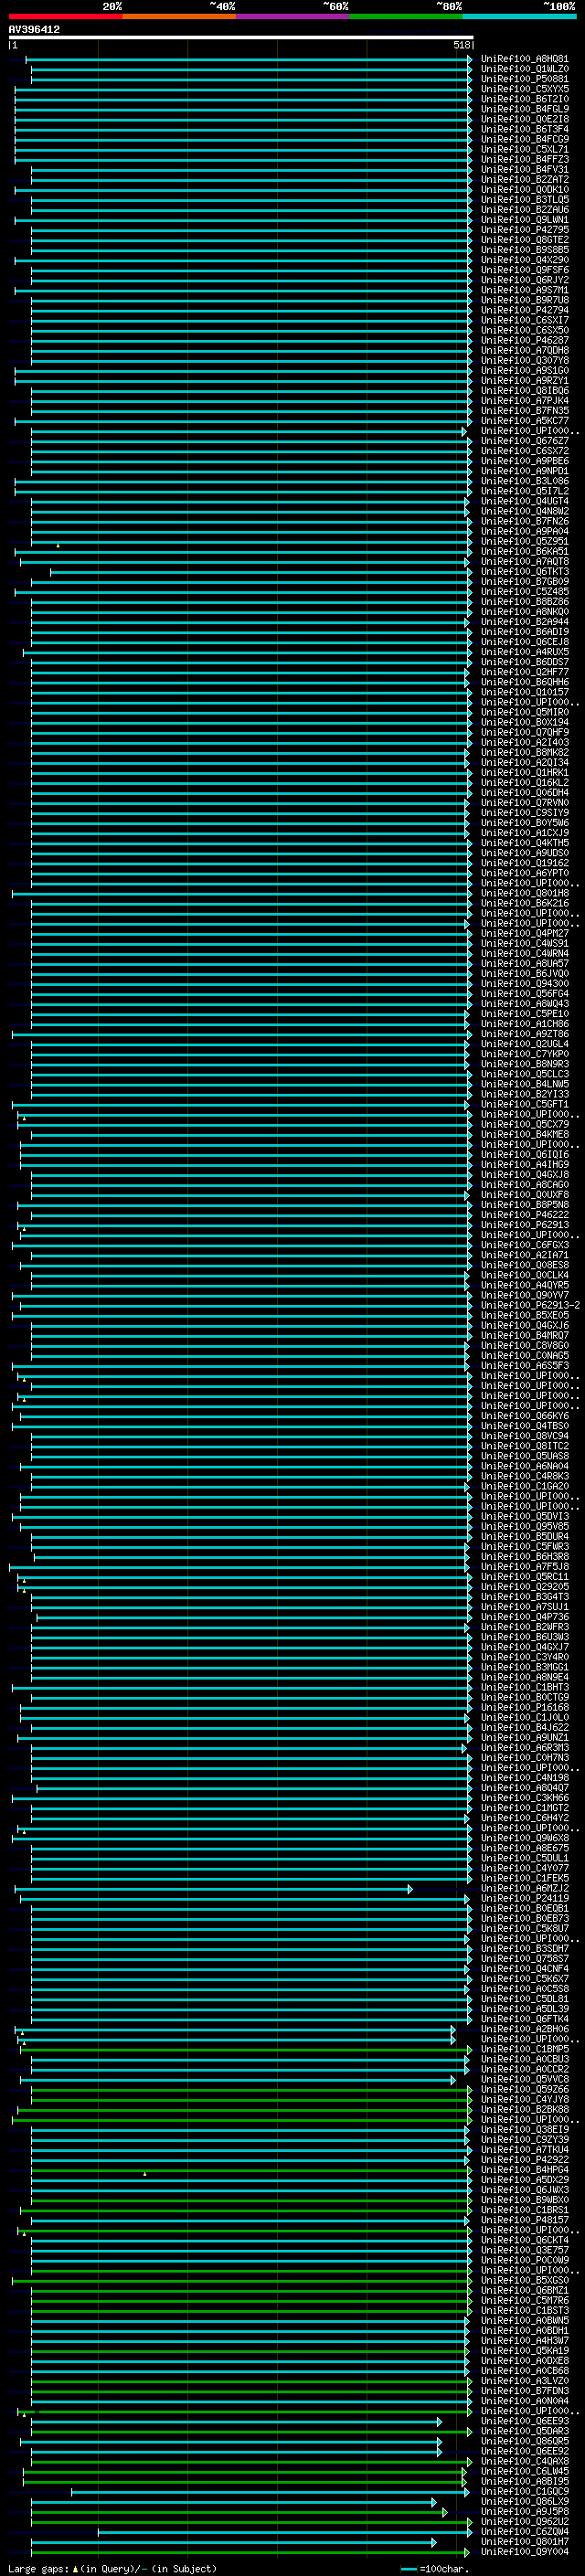Select the UniRef100_A3LVZ0 label
The image size is (585, 2576).
click(x=525, y=2380)
